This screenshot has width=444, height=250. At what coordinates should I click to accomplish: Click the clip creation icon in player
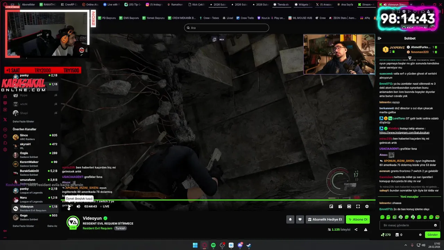(340, 206)
